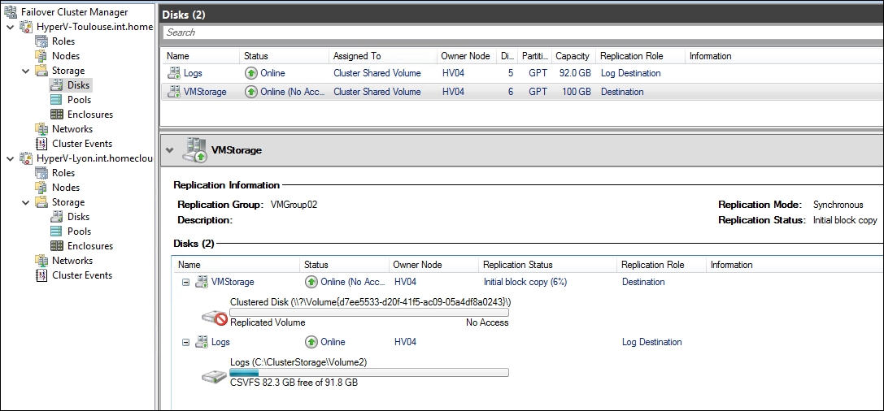The height and width of the screenshot is (411, 884).
Task: Sort top disk list by Capacity column
Action: 572,56
